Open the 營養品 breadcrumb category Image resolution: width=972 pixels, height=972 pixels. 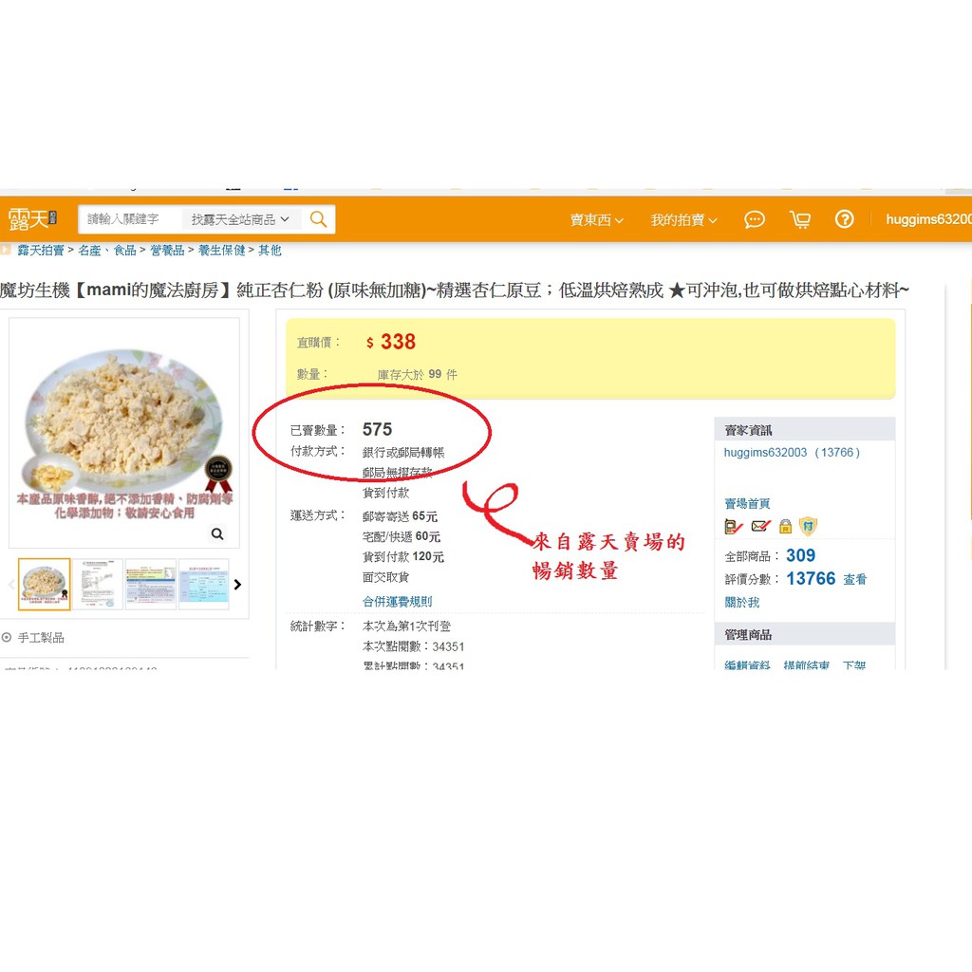pyautogui.click(x=167, y=251)
